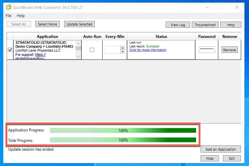Minimize the Web Connector window
Image resolution: width=249 pixels, height=166 pixels.
pos(207,7)
